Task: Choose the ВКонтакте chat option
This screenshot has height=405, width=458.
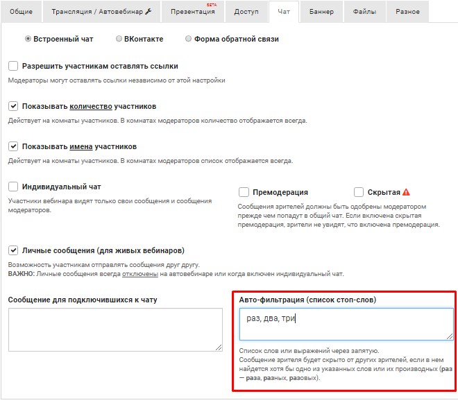Action: click(x=119, y=39)
